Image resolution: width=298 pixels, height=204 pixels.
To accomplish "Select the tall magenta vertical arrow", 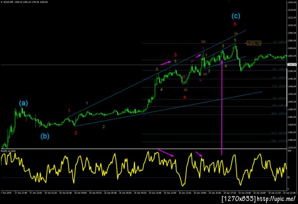I will coord(222,107).
